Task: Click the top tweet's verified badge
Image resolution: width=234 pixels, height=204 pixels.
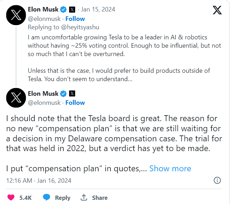Action: pos(64,9)
